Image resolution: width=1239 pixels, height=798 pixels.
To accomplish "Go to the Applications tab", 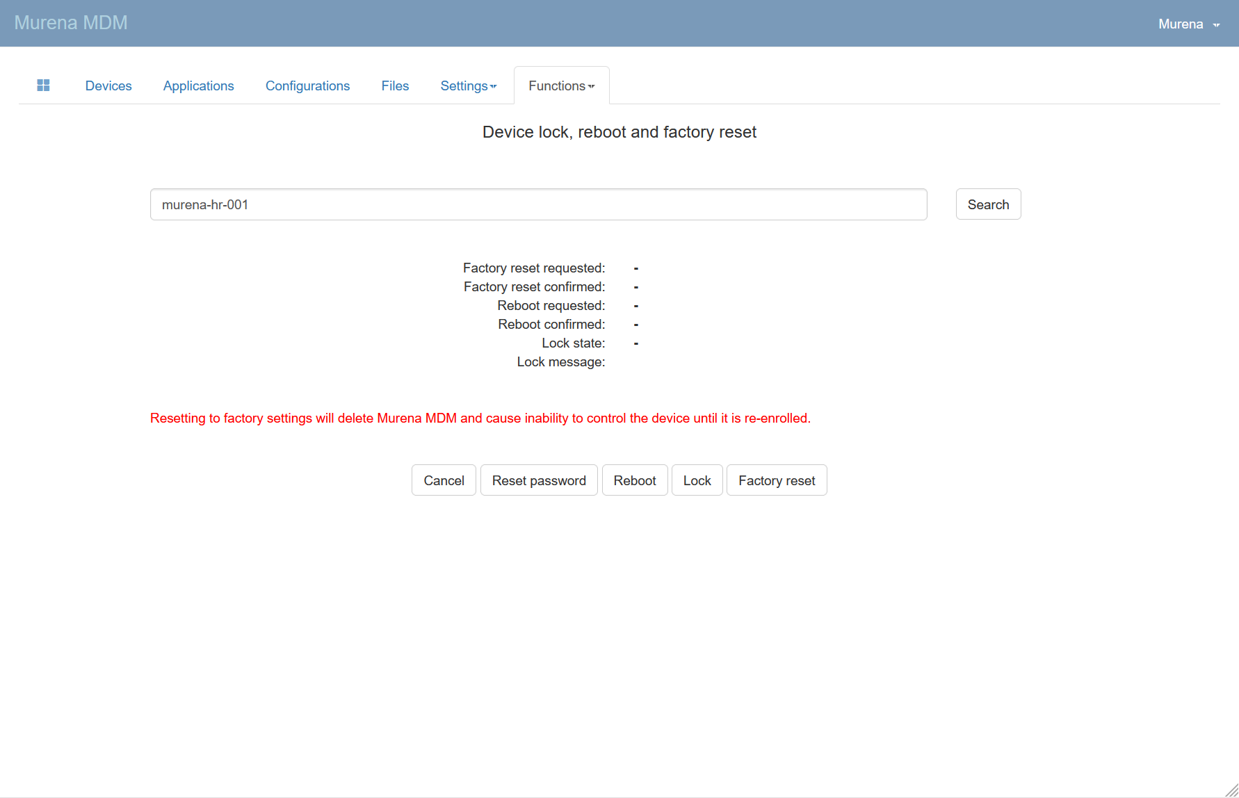I will (198, 85).
